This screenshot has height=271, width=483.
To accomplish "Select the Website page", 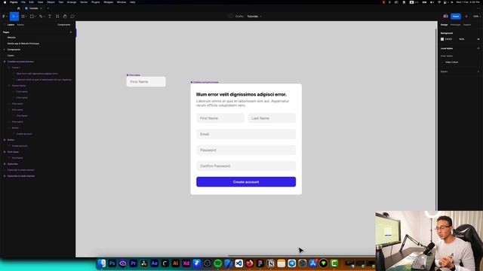I will click(x=11, y=38).
